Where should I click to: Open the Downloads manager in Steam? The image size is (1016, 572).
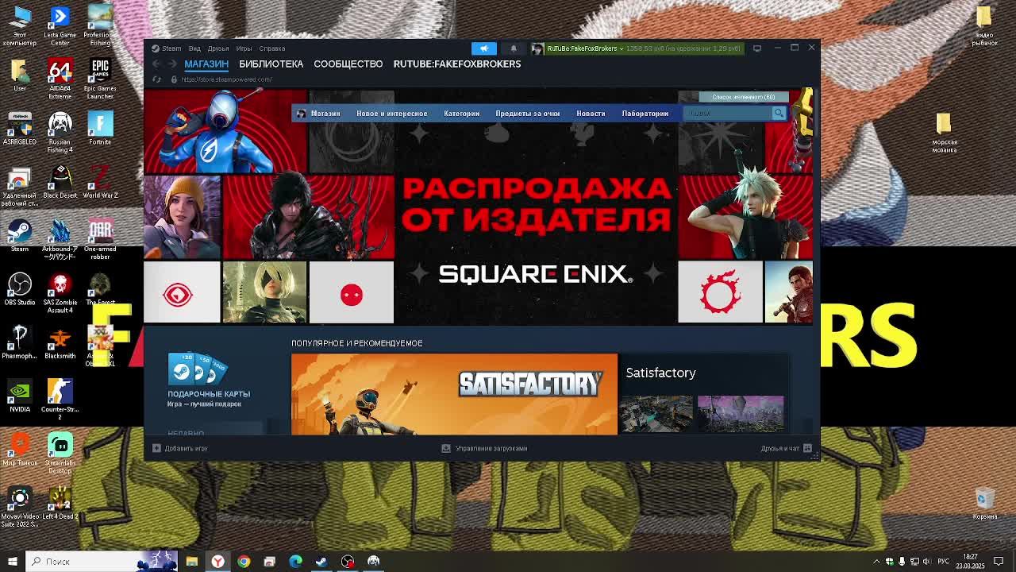click(x=485, y=448)
